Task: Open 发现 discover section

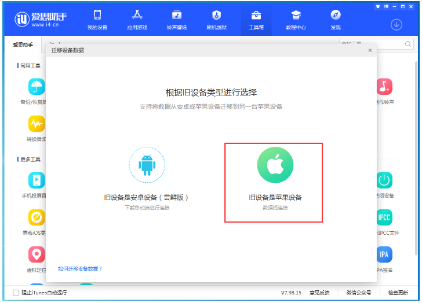Action: tap(336, 20)
